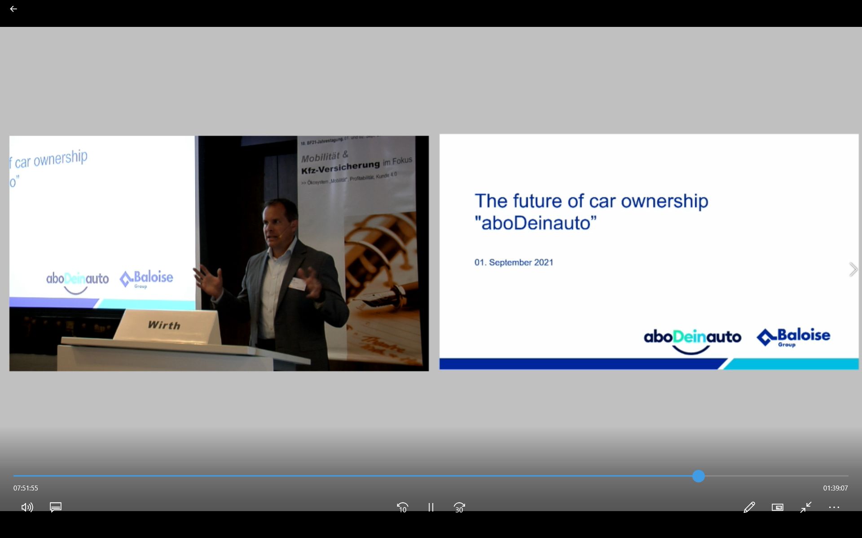Click the aboDeinauto logo on the slide
This screenshot has width=862, height=538.
(x=692, y=339)
